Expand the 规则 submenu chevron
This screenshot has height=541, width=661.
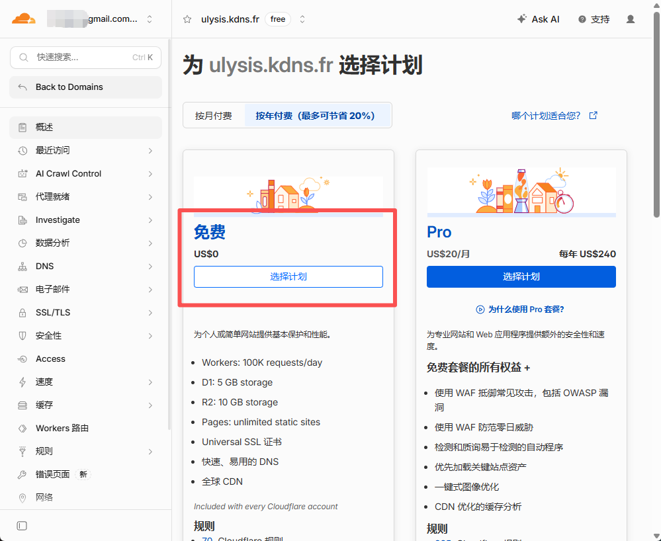point(150,452)
